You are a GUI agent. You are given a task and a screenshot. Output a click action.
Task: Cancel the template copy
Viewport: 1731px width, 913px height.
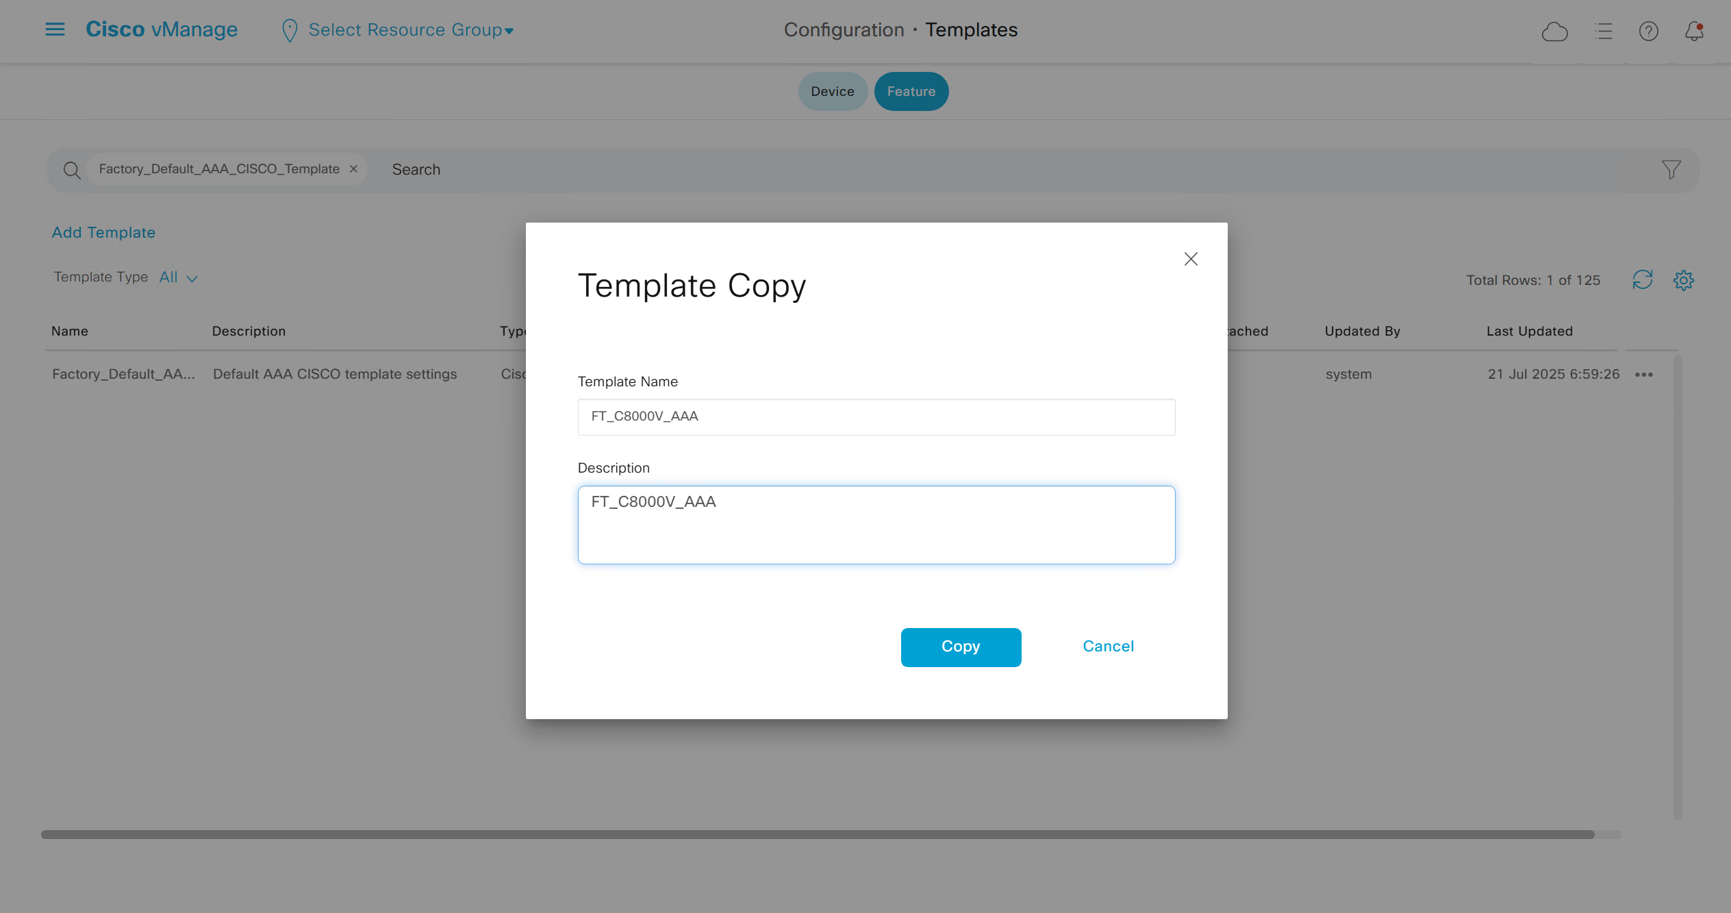[x=1108, y=647]
